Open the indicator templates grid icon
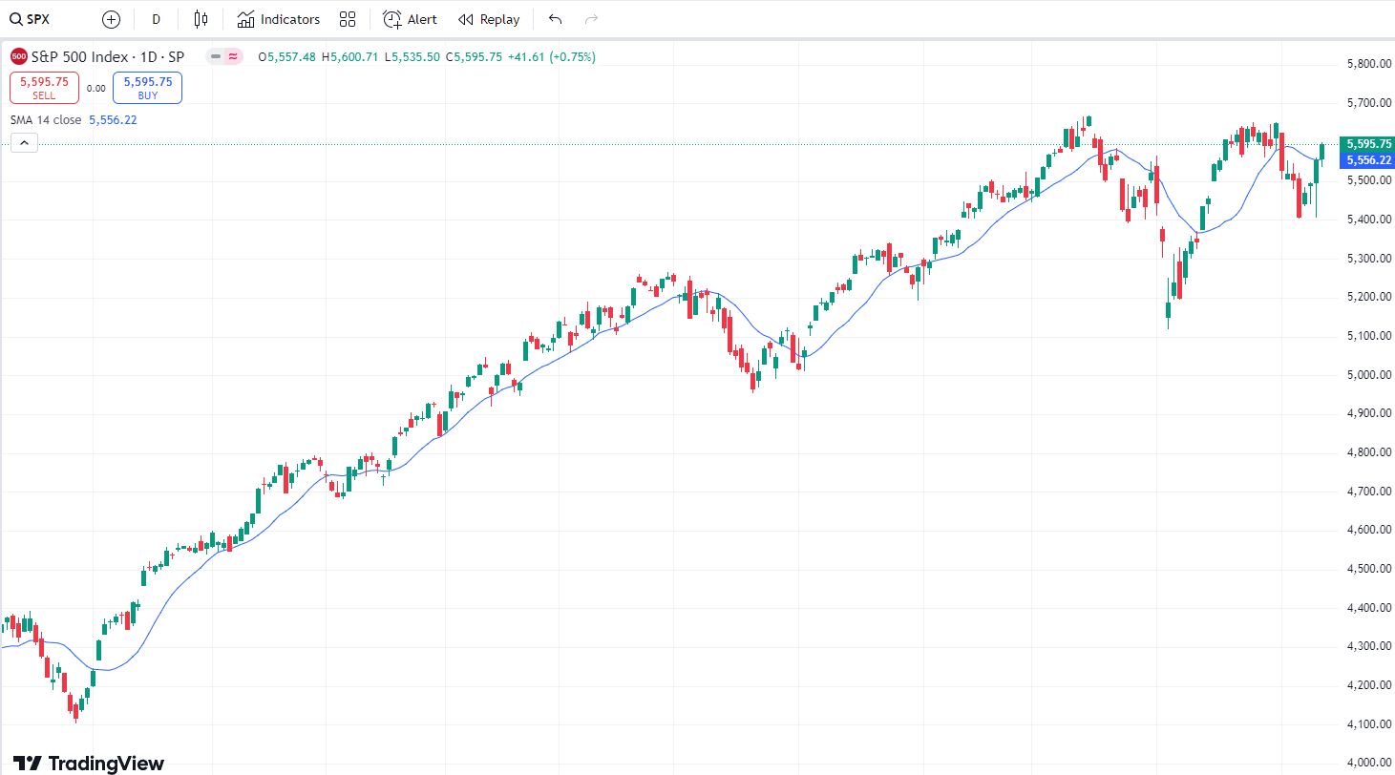This screenshot has height=775, width=1395. pos(348,19)
